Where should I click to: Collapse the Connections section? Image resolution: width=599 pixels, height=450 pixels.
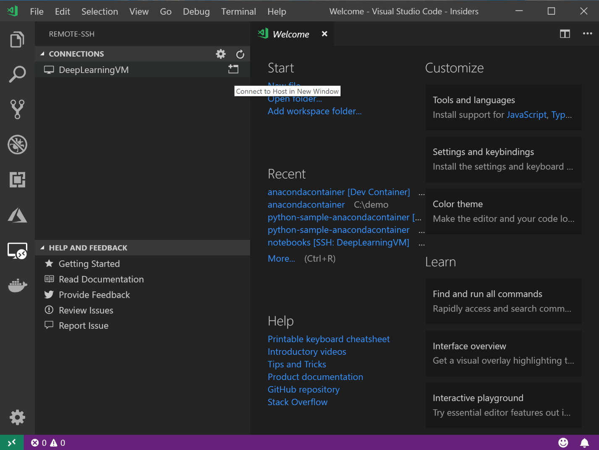point(42,54)
